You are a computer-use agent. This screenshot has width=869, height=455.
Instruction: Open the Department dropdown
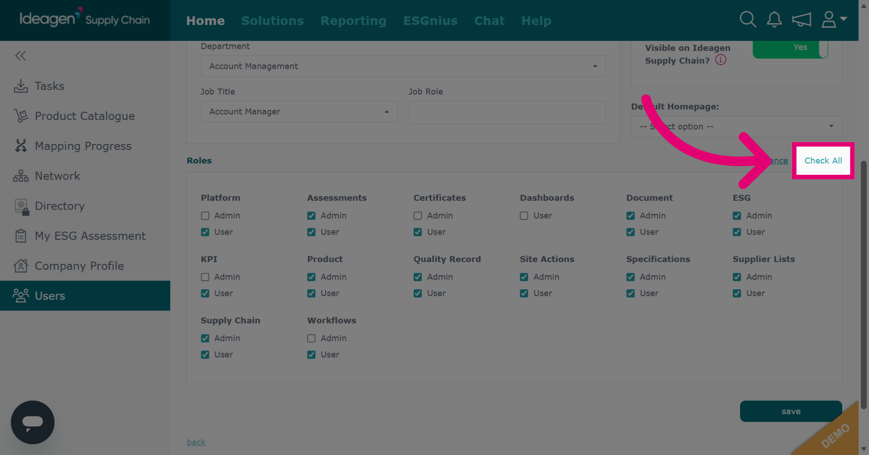tap(403, 66)
